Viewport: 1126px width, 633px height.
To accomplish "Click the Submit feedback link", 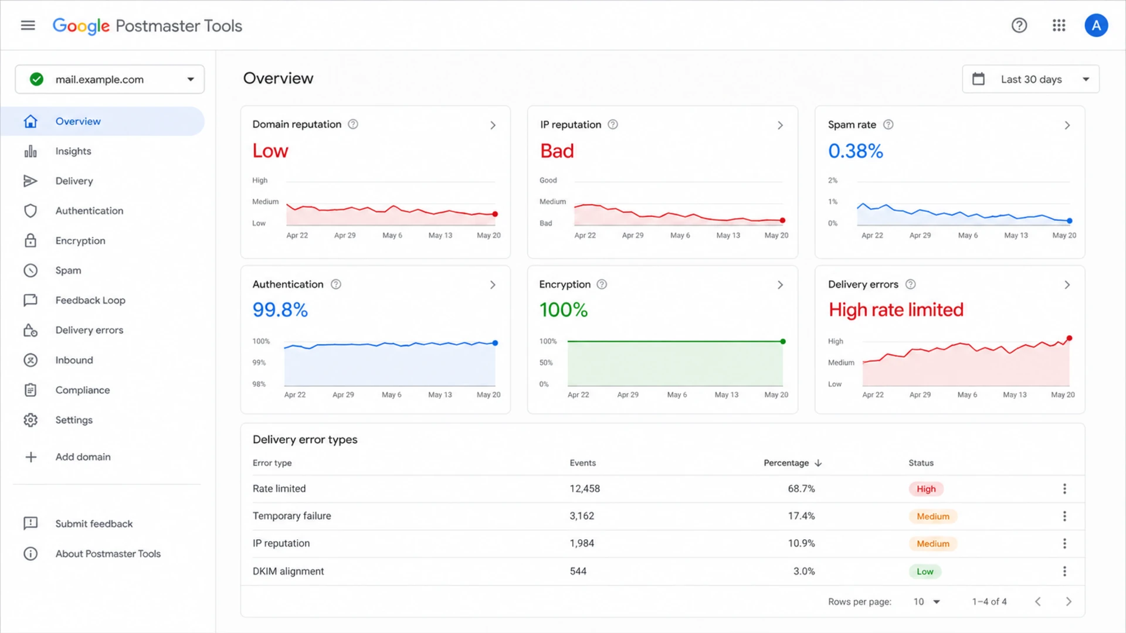I will pos(94,524).
